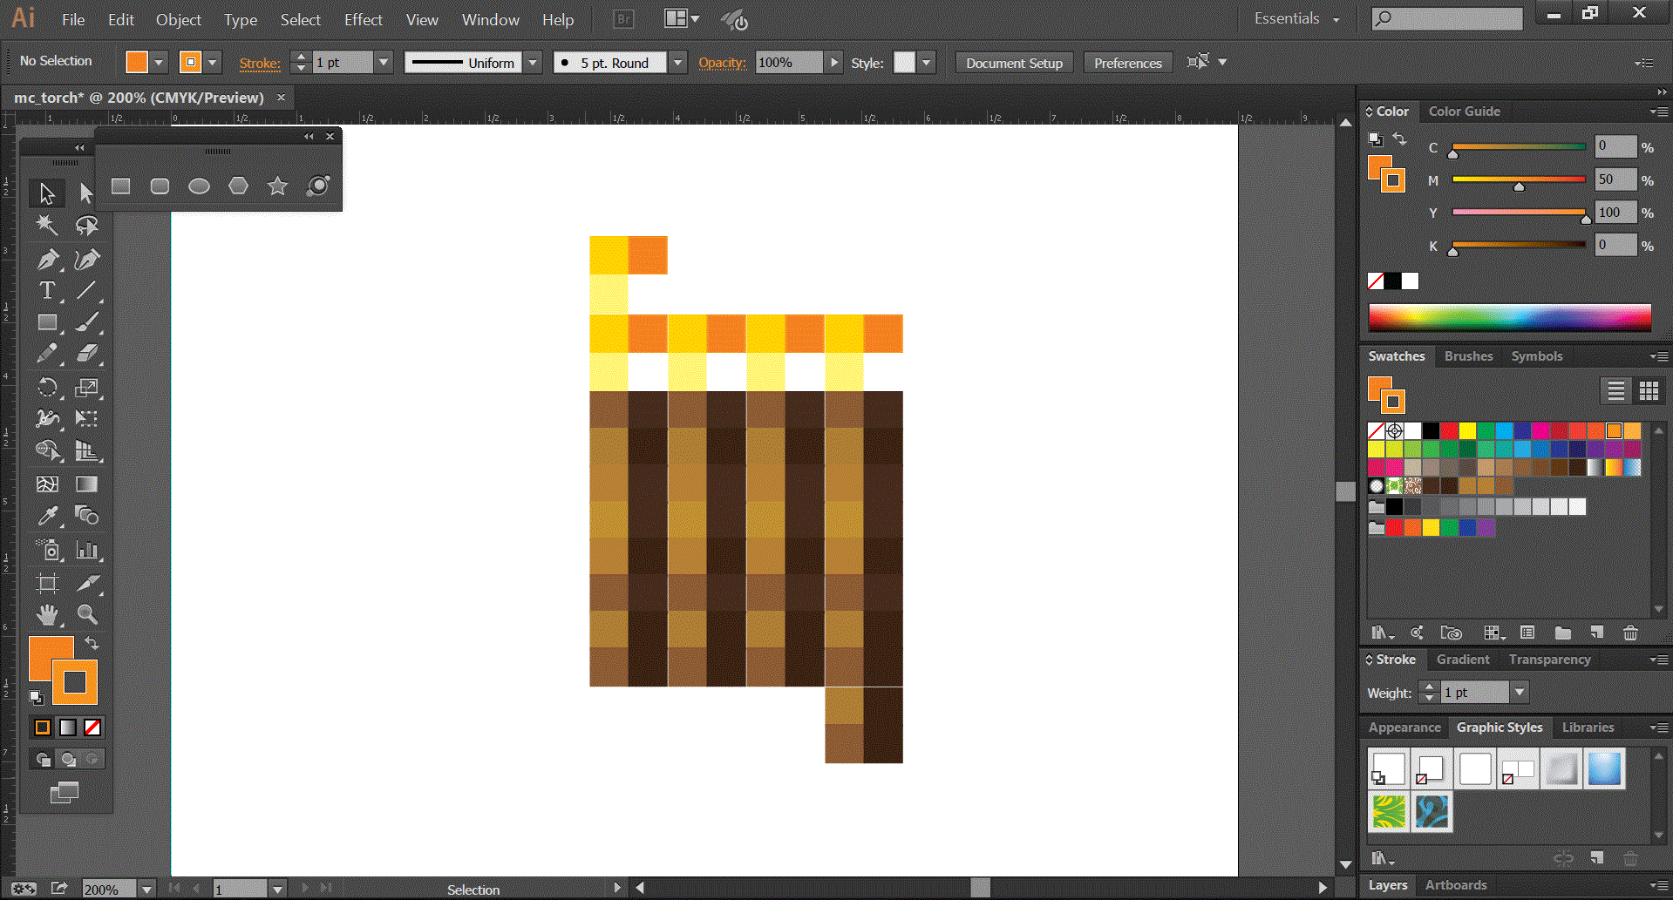Image resolution: width=1673 pixels, height=900 pixels.
Task: Click the Magenta slider handle
Action: pyautogui.click(x=1519, y=186)
